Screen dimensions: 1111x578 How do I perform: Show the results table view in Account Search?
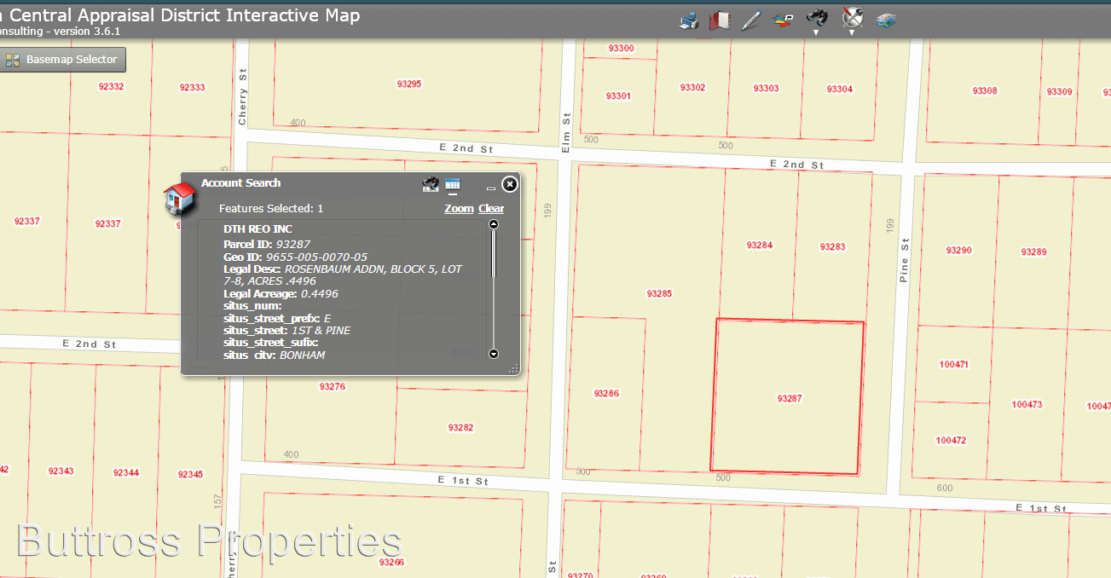pyautogui.click(x=453, y=184)
